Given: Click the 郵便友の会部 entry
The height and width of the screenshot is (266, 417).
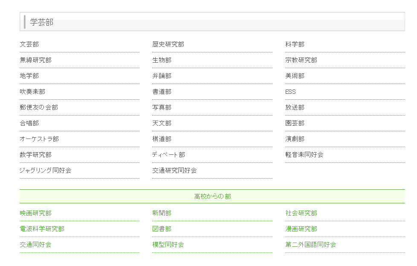Looking at the screenshot, I should click(x=39, y=107).
